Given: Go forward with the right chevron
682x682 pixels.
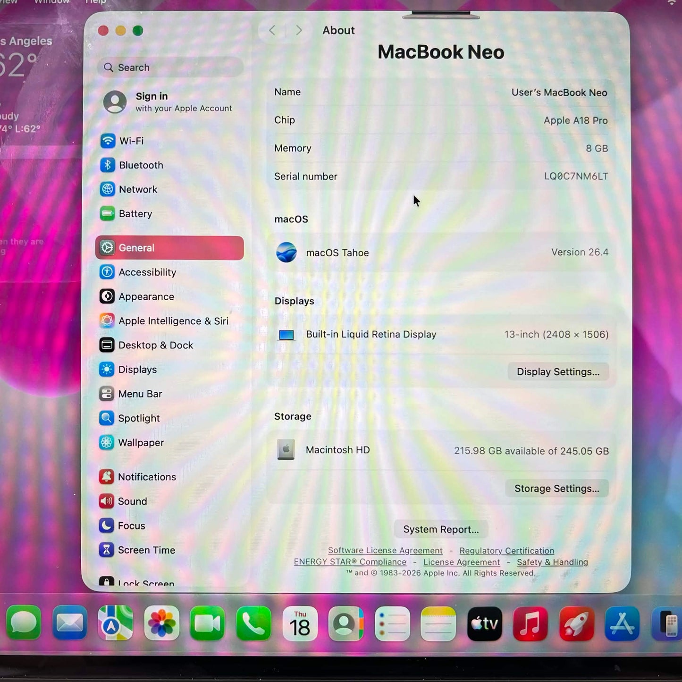Looking at the screenshot, I should coord(299,30).
